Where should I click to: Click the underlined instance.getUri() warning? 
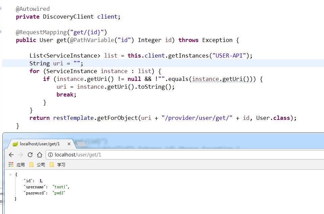click(x=220, y=79)
